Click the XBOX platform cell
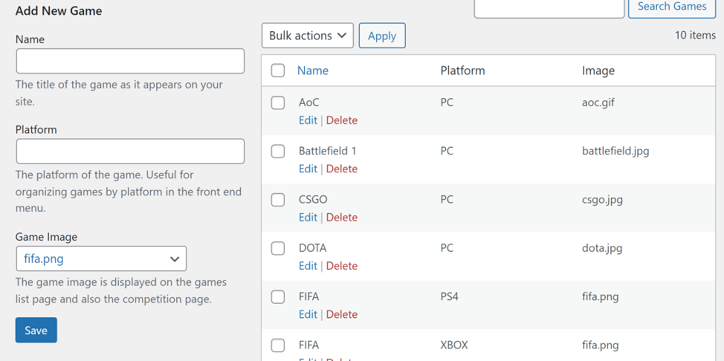The width and height of the screenshot is (724, 361). [455, 345]
